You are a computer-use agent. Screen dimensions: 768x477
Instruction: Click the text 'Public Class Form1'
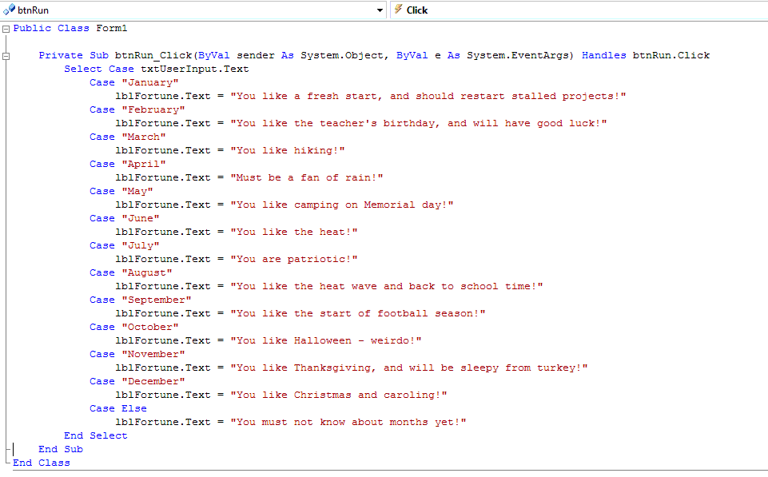point(70,29)
